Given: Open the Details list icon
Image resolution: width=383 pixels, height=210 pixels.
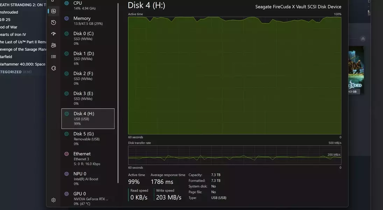Looking at the screenshot, I should [x=54, y=56].
